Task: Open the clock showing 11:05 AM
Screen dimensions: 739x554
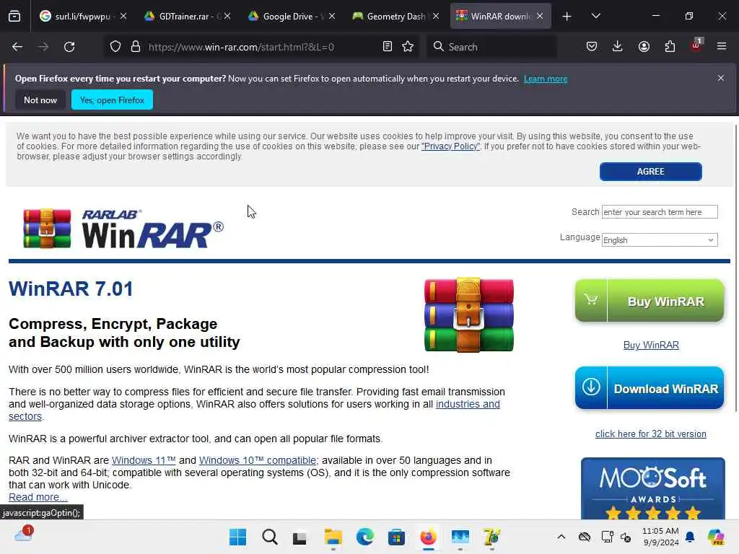Action: point(660,537)
